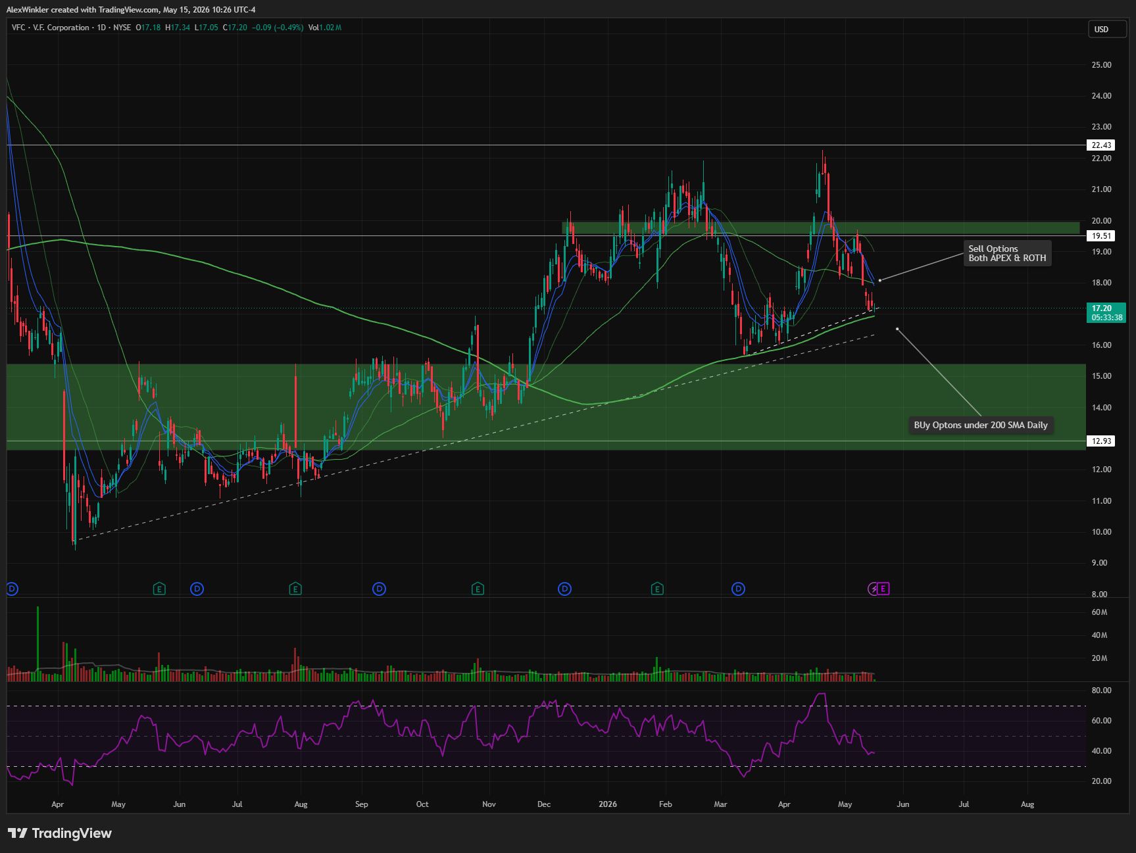1136x853 pixels.
Task: Click the change value −0.09 (−0.49%)
Action: point(278,28)
